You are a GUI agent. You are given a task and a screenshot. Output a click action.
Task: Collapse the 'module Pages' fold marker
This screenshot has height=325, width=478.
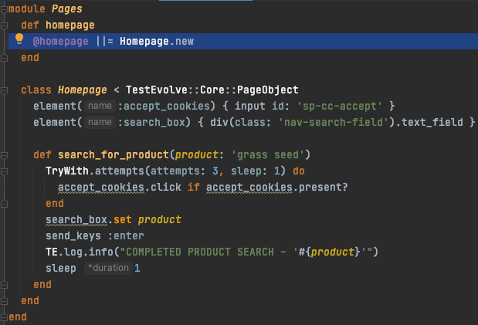point(4,9)
